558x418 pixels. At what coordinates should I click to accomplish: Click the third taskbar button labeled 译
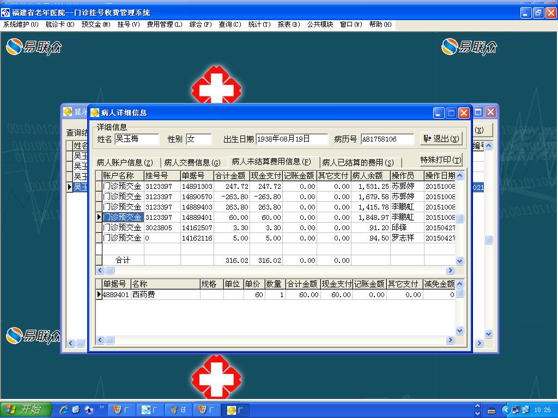point(178,410)
